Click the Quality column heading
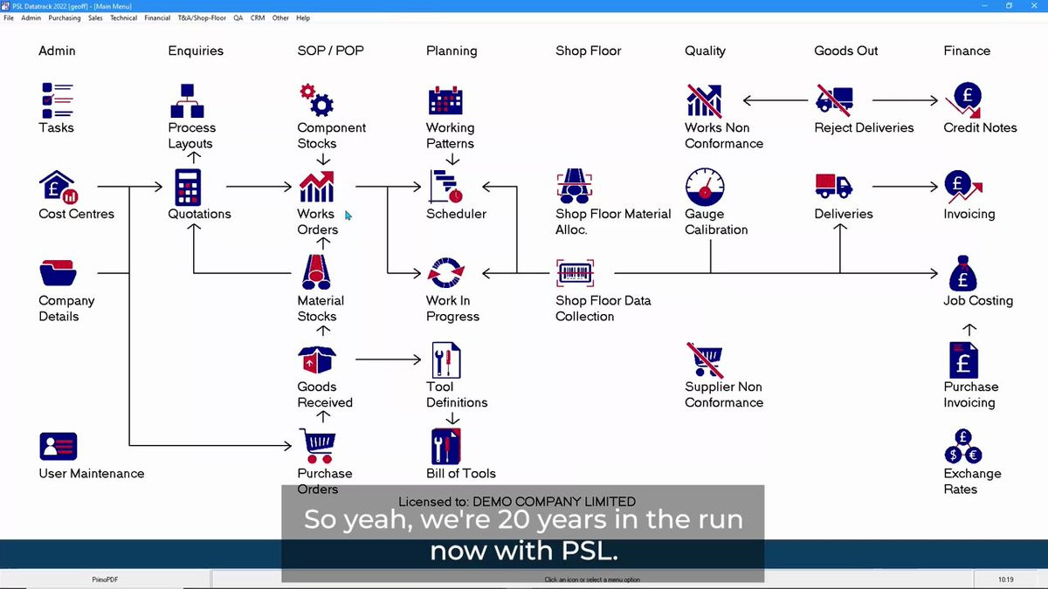 pyautogui.click(x=706, y=51)
